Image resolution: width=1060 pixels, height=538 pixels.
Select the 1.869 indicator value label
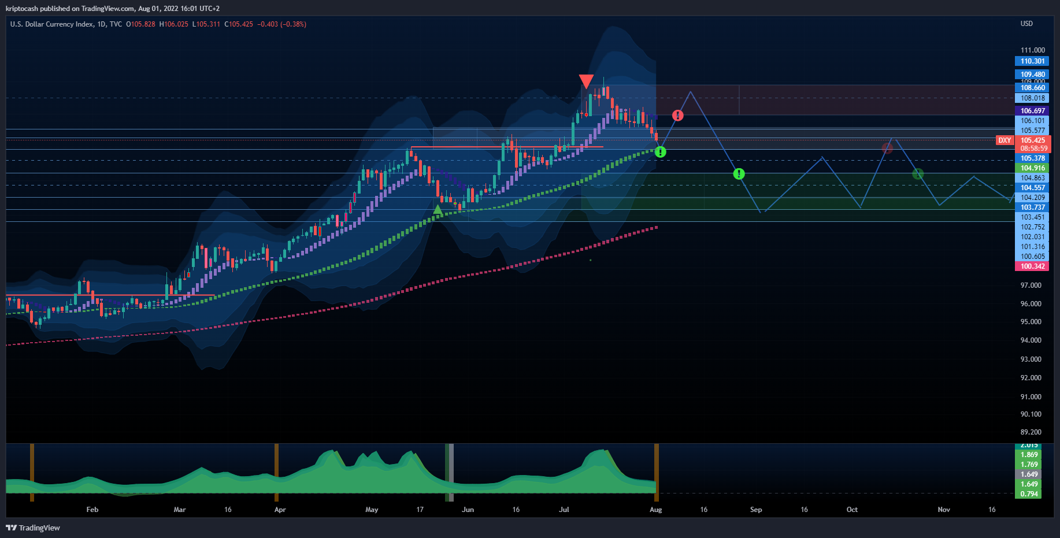click(x=1029, y=455)
